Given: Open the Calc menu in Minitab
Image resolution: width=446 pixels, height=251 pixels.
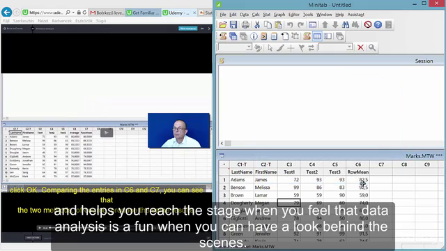Looking at the screenshot, I should pyautogui.click(x=256, y=15).
